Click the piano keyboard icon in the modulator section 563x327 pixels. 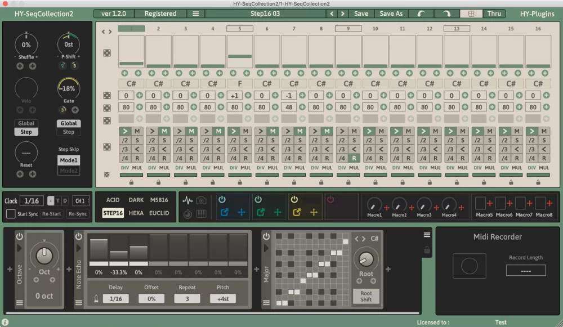click(x=201, y=214)
